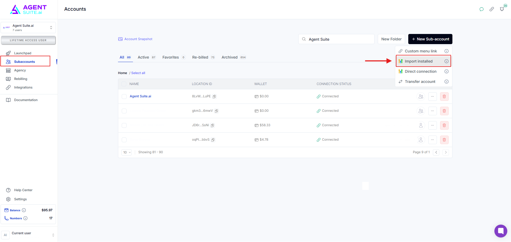Show info for Transfer account
This screenshot has height=242, width=511.
(x=447, y=82)
